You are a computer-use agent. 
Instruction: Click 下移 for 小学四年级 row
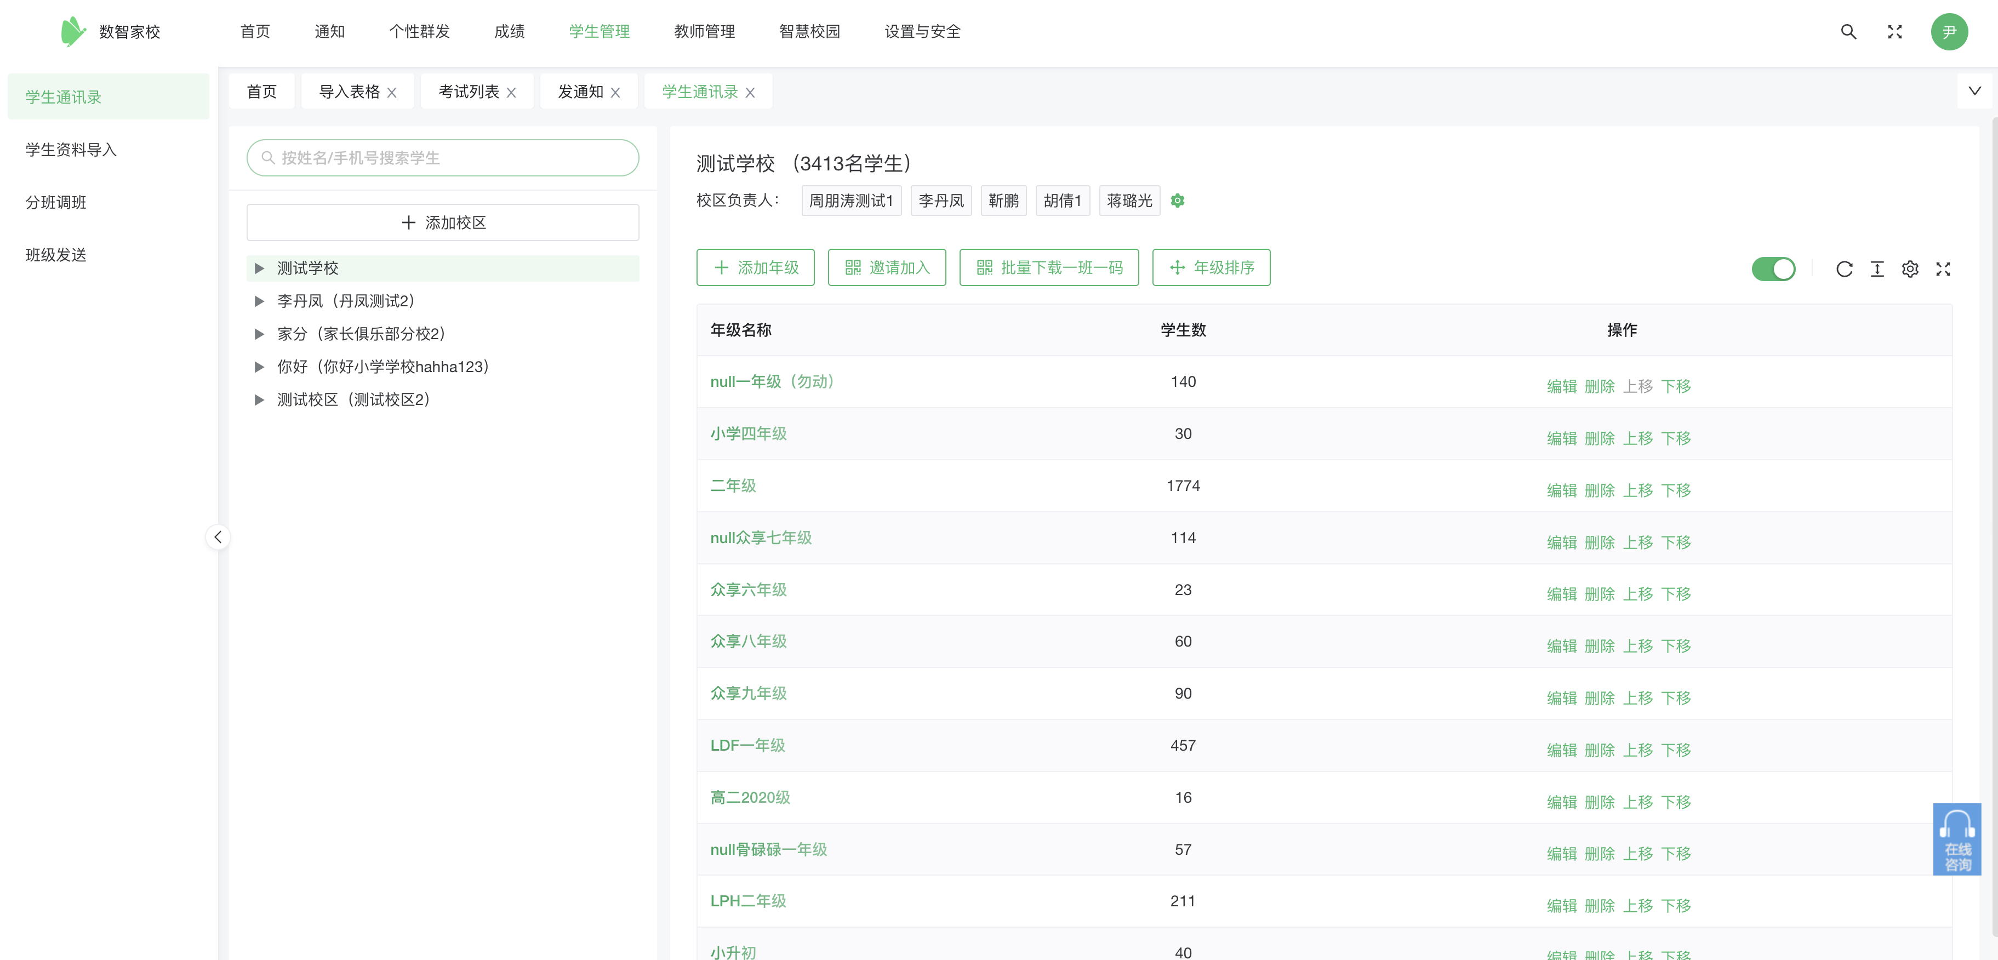click(x=1676, y=438)
